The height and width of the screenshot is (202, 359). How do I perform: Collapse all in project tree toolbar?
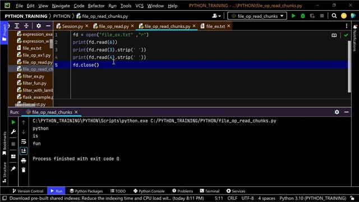(26, 26)
